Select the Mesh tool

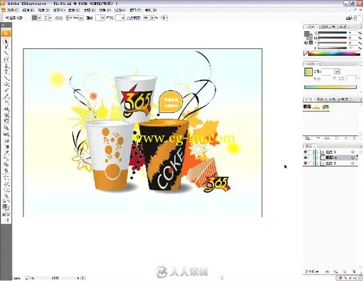(6, 140)
